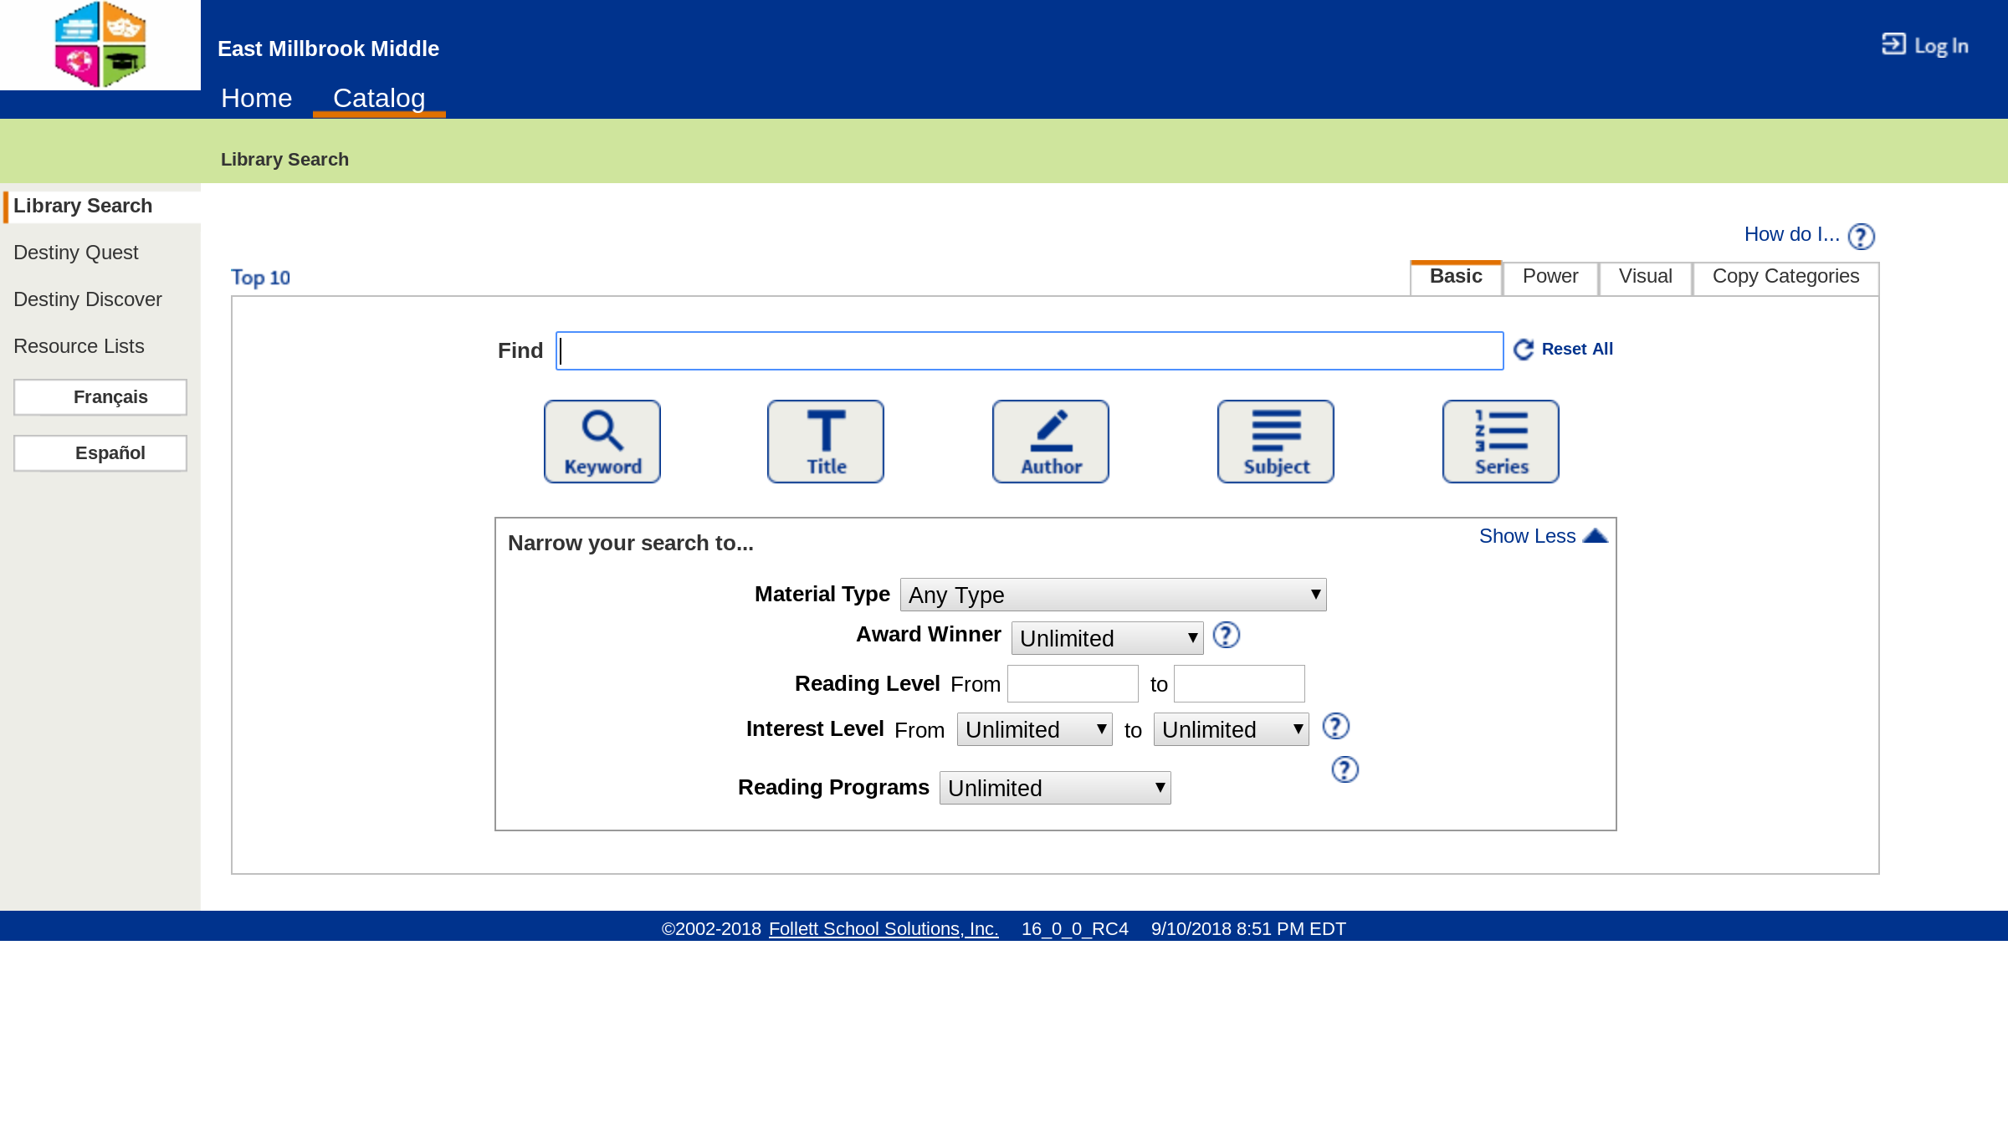Click the Follett School Solutions link
Image resolution: width=2008 pixels, height=1124 pixels.
pos(883,928)
